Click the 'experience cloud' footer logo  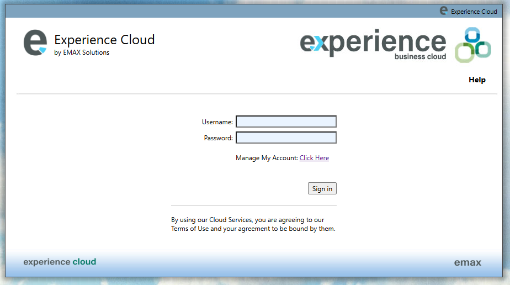coord(60,262)
